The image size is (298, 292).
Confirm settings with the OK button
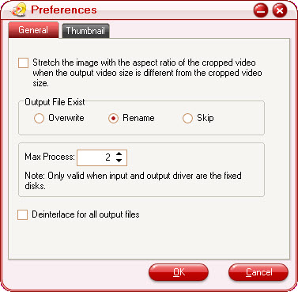point(179,272)
